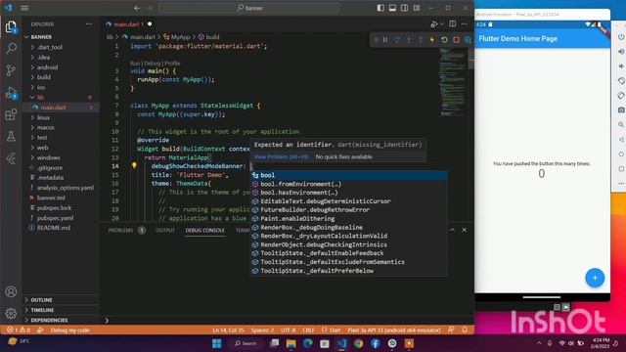626x352 pixels.
Task: Open the hamburger application menu
Action: coord(24,8)
